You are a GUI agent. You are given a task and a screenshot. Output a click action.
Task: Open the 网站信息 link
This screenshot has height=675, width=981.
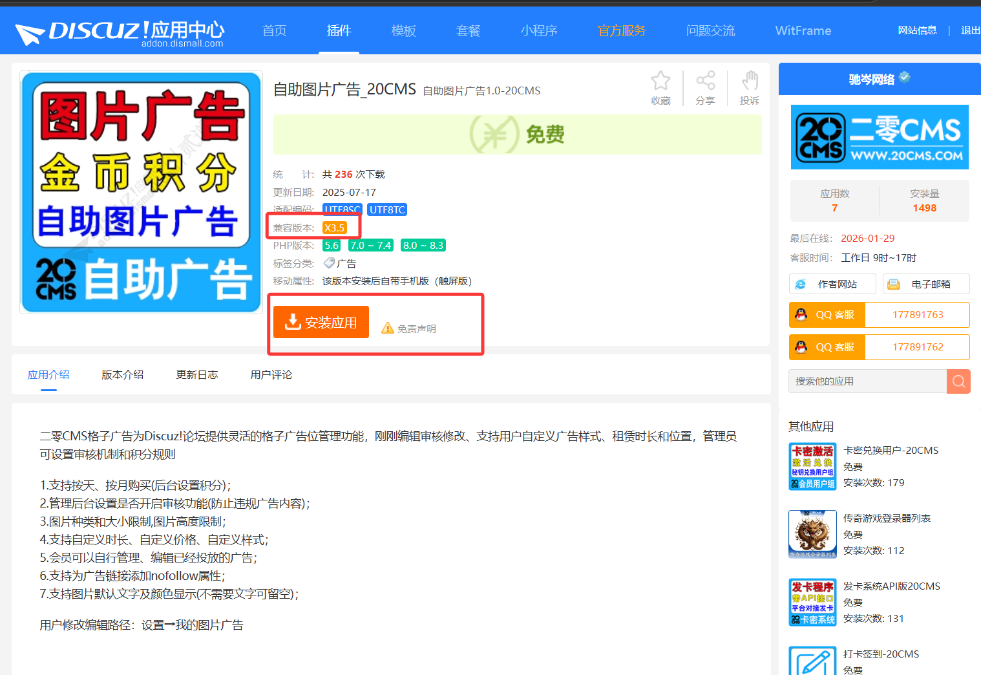[917, 30]
